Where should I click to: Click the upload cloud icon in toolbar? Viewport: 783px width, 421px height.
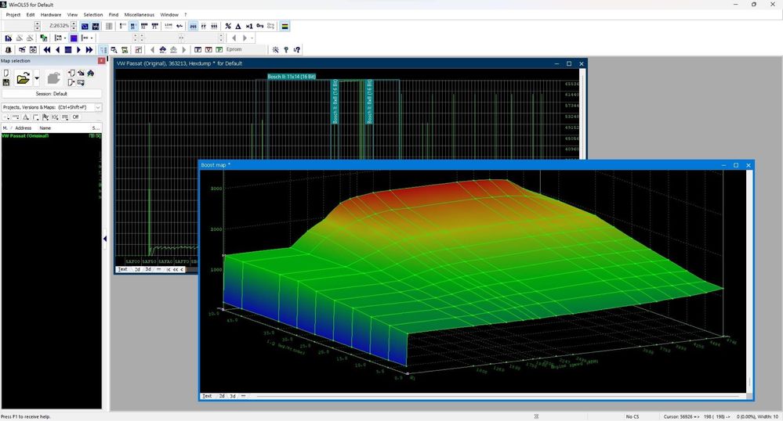[x=163, y=50]
